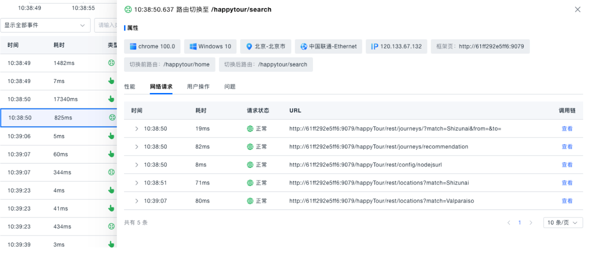Open the 10 条/页 page size dropdown
The height and width of the screenshot is (256, 589).
click(x=562, y=222)
